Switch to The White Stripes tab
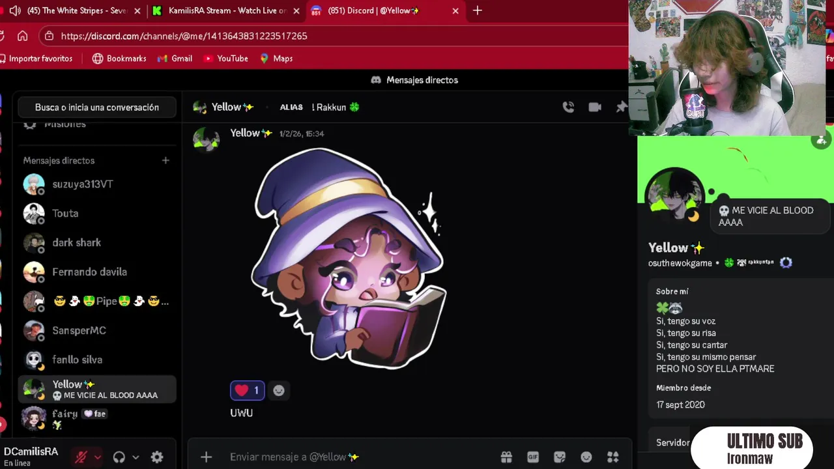This screenshot has width=834, height=469. pyautogui.click(x=77, y=10)
